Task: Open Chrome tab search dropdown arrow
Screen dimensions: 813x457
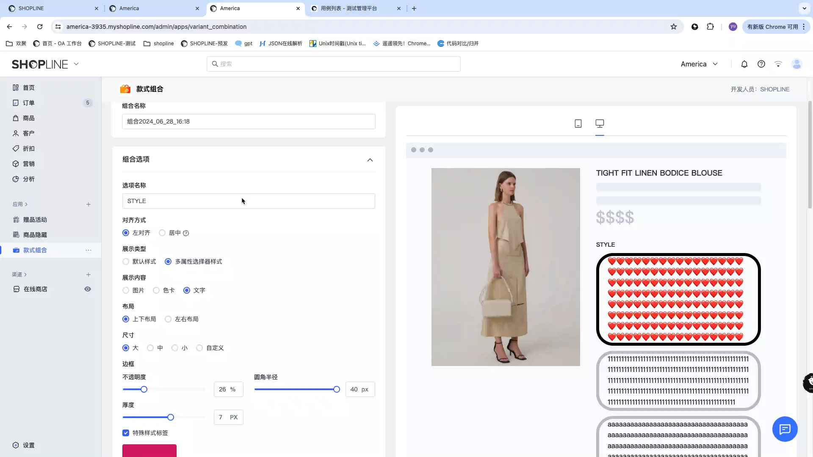Action: [x=804, y=8]
